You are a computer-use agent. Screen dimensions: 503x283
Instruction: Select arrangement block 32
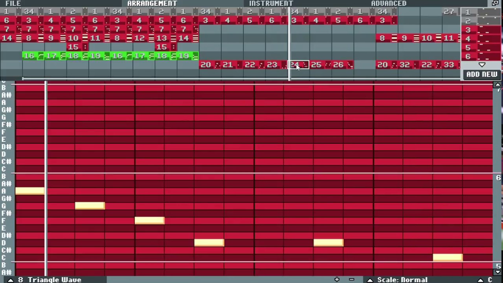coord(409,65)
